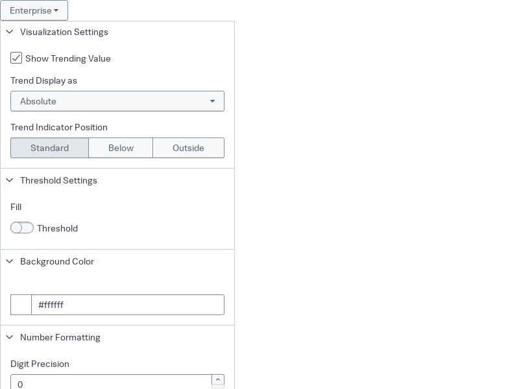
Task: Select Below trend indicator position
Action: tap(121, 148)
